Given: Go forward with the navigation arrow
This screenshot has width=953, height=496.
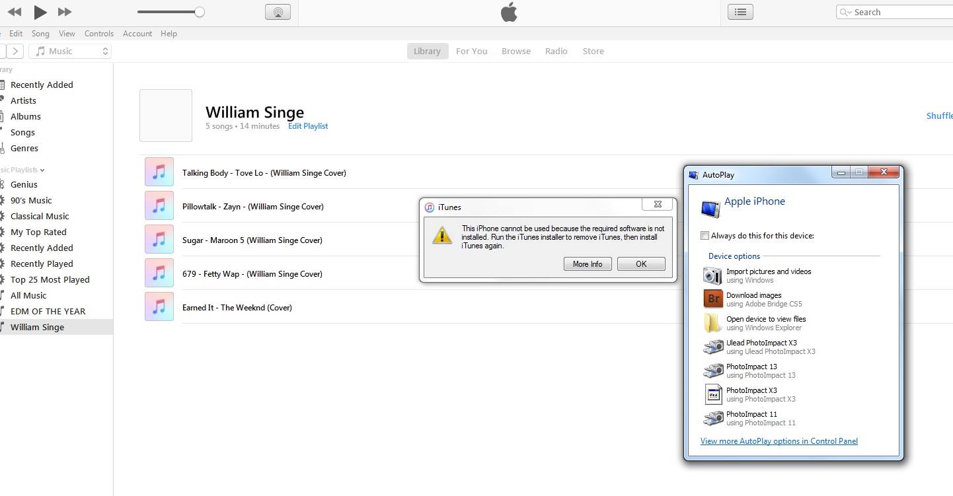Looking at the screenshot, I should 16,51.
